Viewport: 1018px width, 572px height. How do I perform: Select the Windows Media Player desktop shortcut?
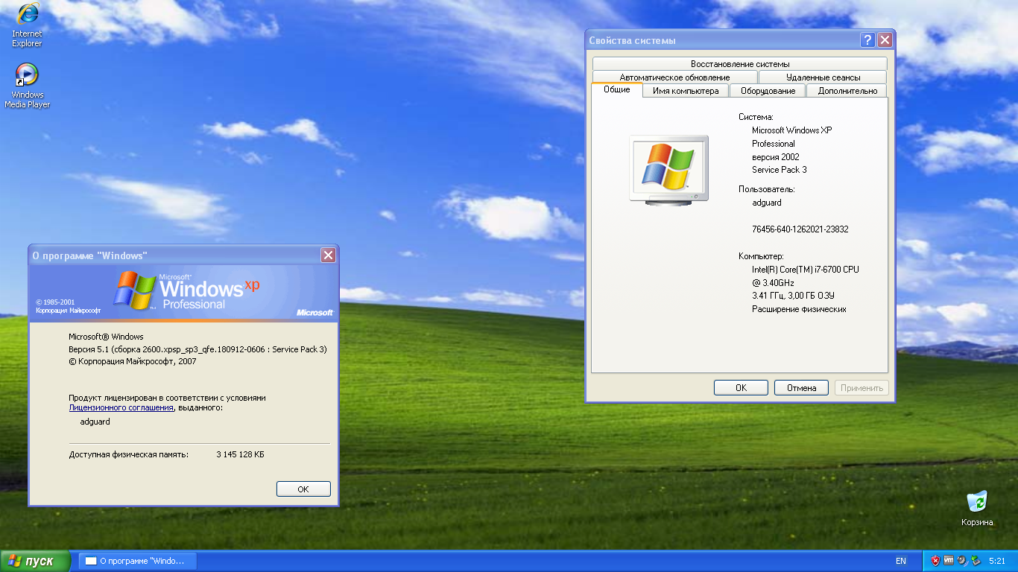27,86
